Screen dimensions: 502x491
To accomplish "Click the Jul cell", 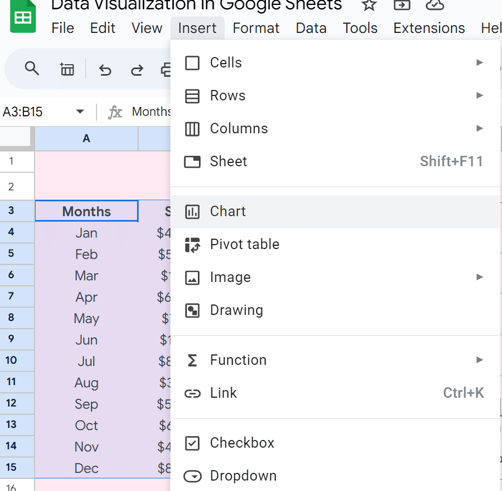I will click(x=87, y=361).
